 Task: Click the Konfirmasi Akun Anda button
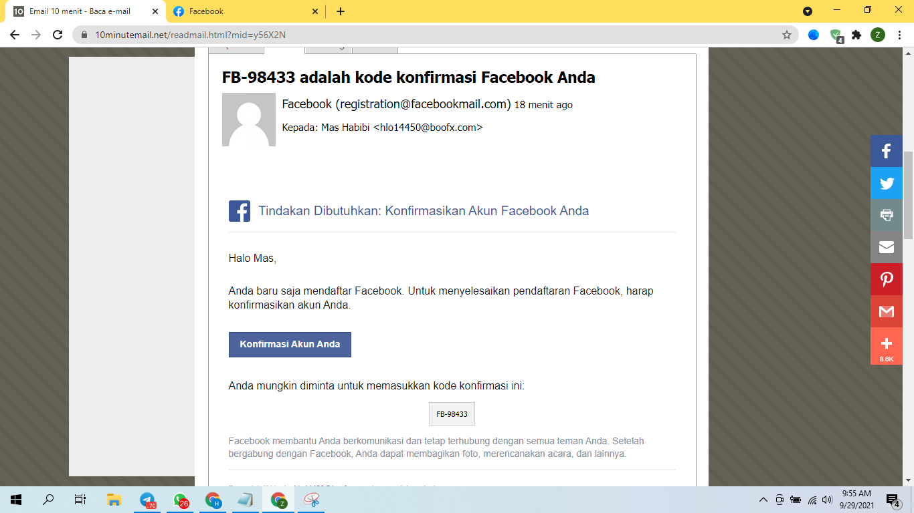pos(290,345)
